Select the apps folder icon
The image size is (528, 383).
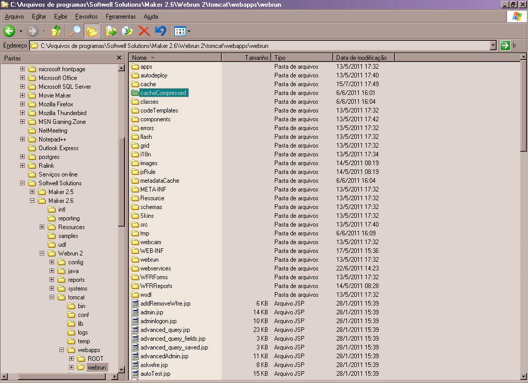pos(135,67)
